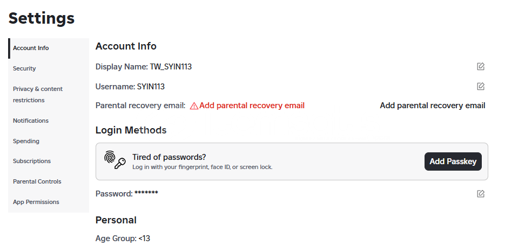This screenshot has height=246, width=525.
Task: Open Privacy & content restrictions settings
Action: pyautogui.click(x=49, y=94)
